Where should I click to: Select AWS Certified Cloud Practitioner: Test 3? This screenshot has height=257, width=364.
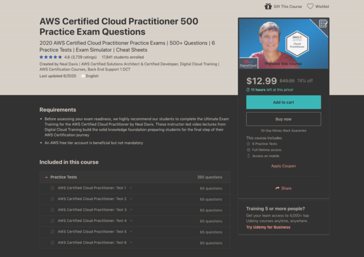92,210
